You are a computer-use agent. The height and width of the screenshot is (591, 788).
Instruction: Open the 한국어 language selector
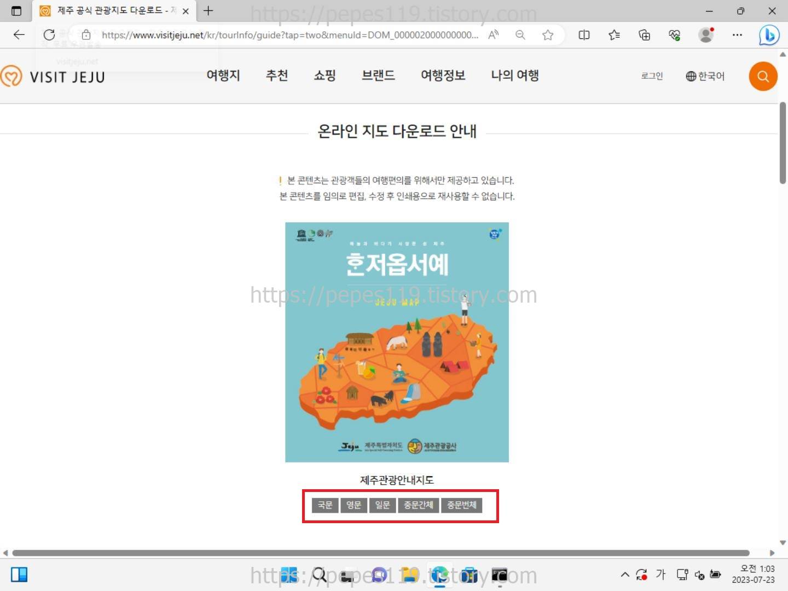[705, 76]
